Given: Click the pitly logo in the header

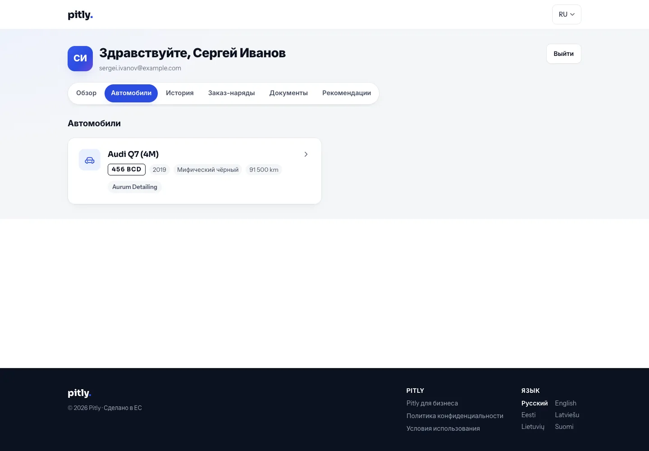Looking at the screenshot, I should tap(80, 15).
